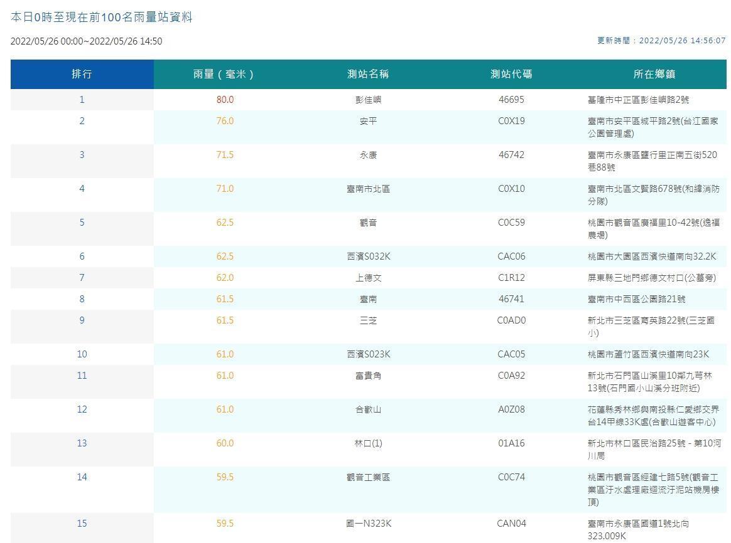This screenshot has height=543, width=731.
Task: Click station code 46741
Action: (511, 299)
